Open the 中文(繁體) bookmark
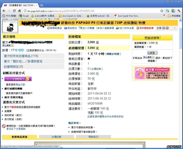 point(9,16)
